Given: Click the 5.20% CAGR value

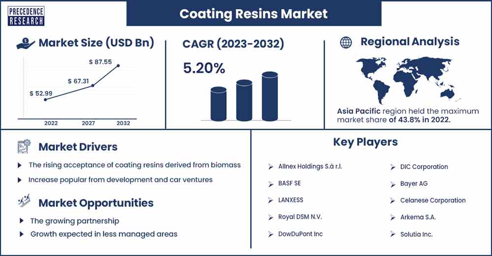Looking at the screenshot, I should (204, 68).
